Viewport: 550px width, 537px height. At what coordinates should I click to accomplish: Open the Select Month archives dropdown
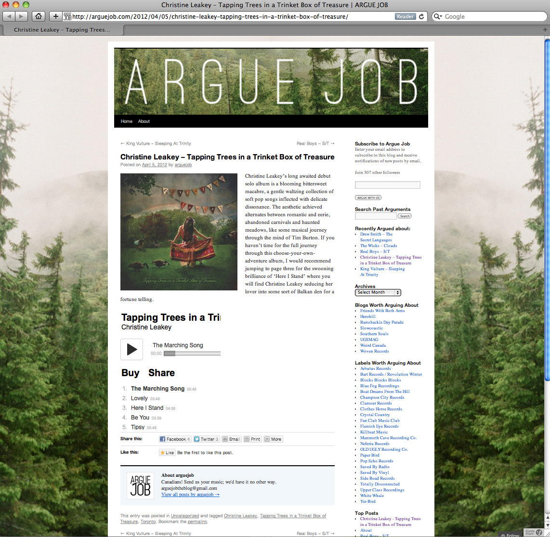(x=378, y=292)
